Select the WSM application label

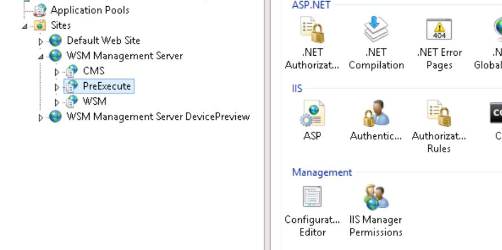click(94, 101)
